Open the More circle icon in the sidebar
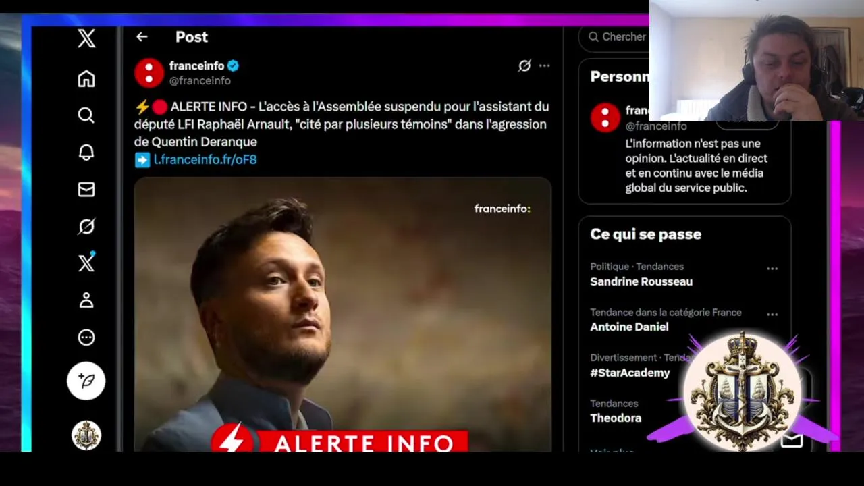This screenshot has width=864, height=486. pos(86,337)
